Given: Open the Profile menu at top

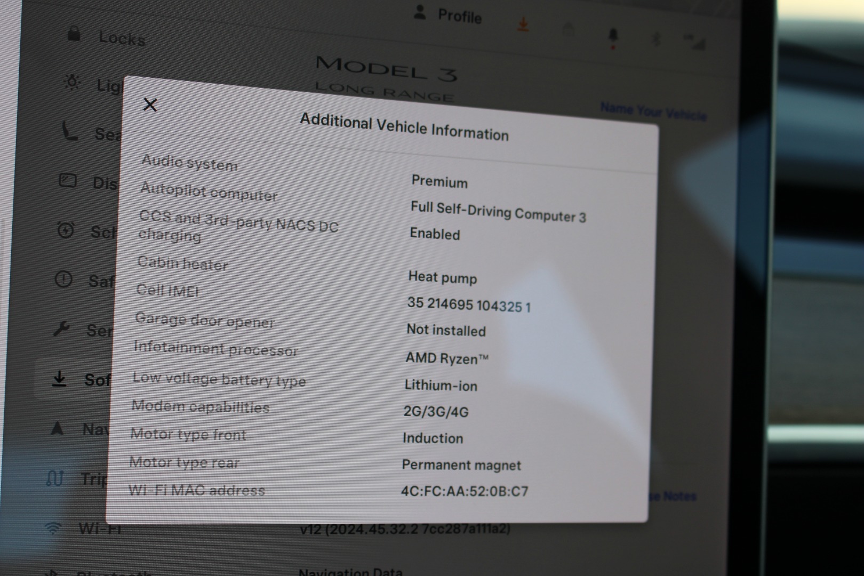Looking at the screenshot, I should tap(447, 15).
